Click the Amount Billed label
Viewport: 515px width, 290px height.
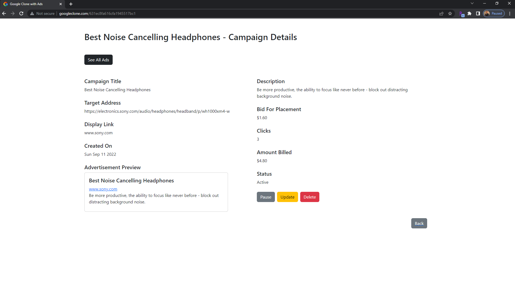point(274,152)
